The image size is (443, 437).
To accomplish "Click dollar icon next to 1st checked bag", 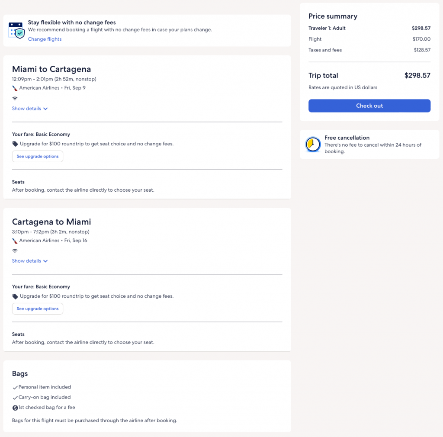I will [15, 408].
